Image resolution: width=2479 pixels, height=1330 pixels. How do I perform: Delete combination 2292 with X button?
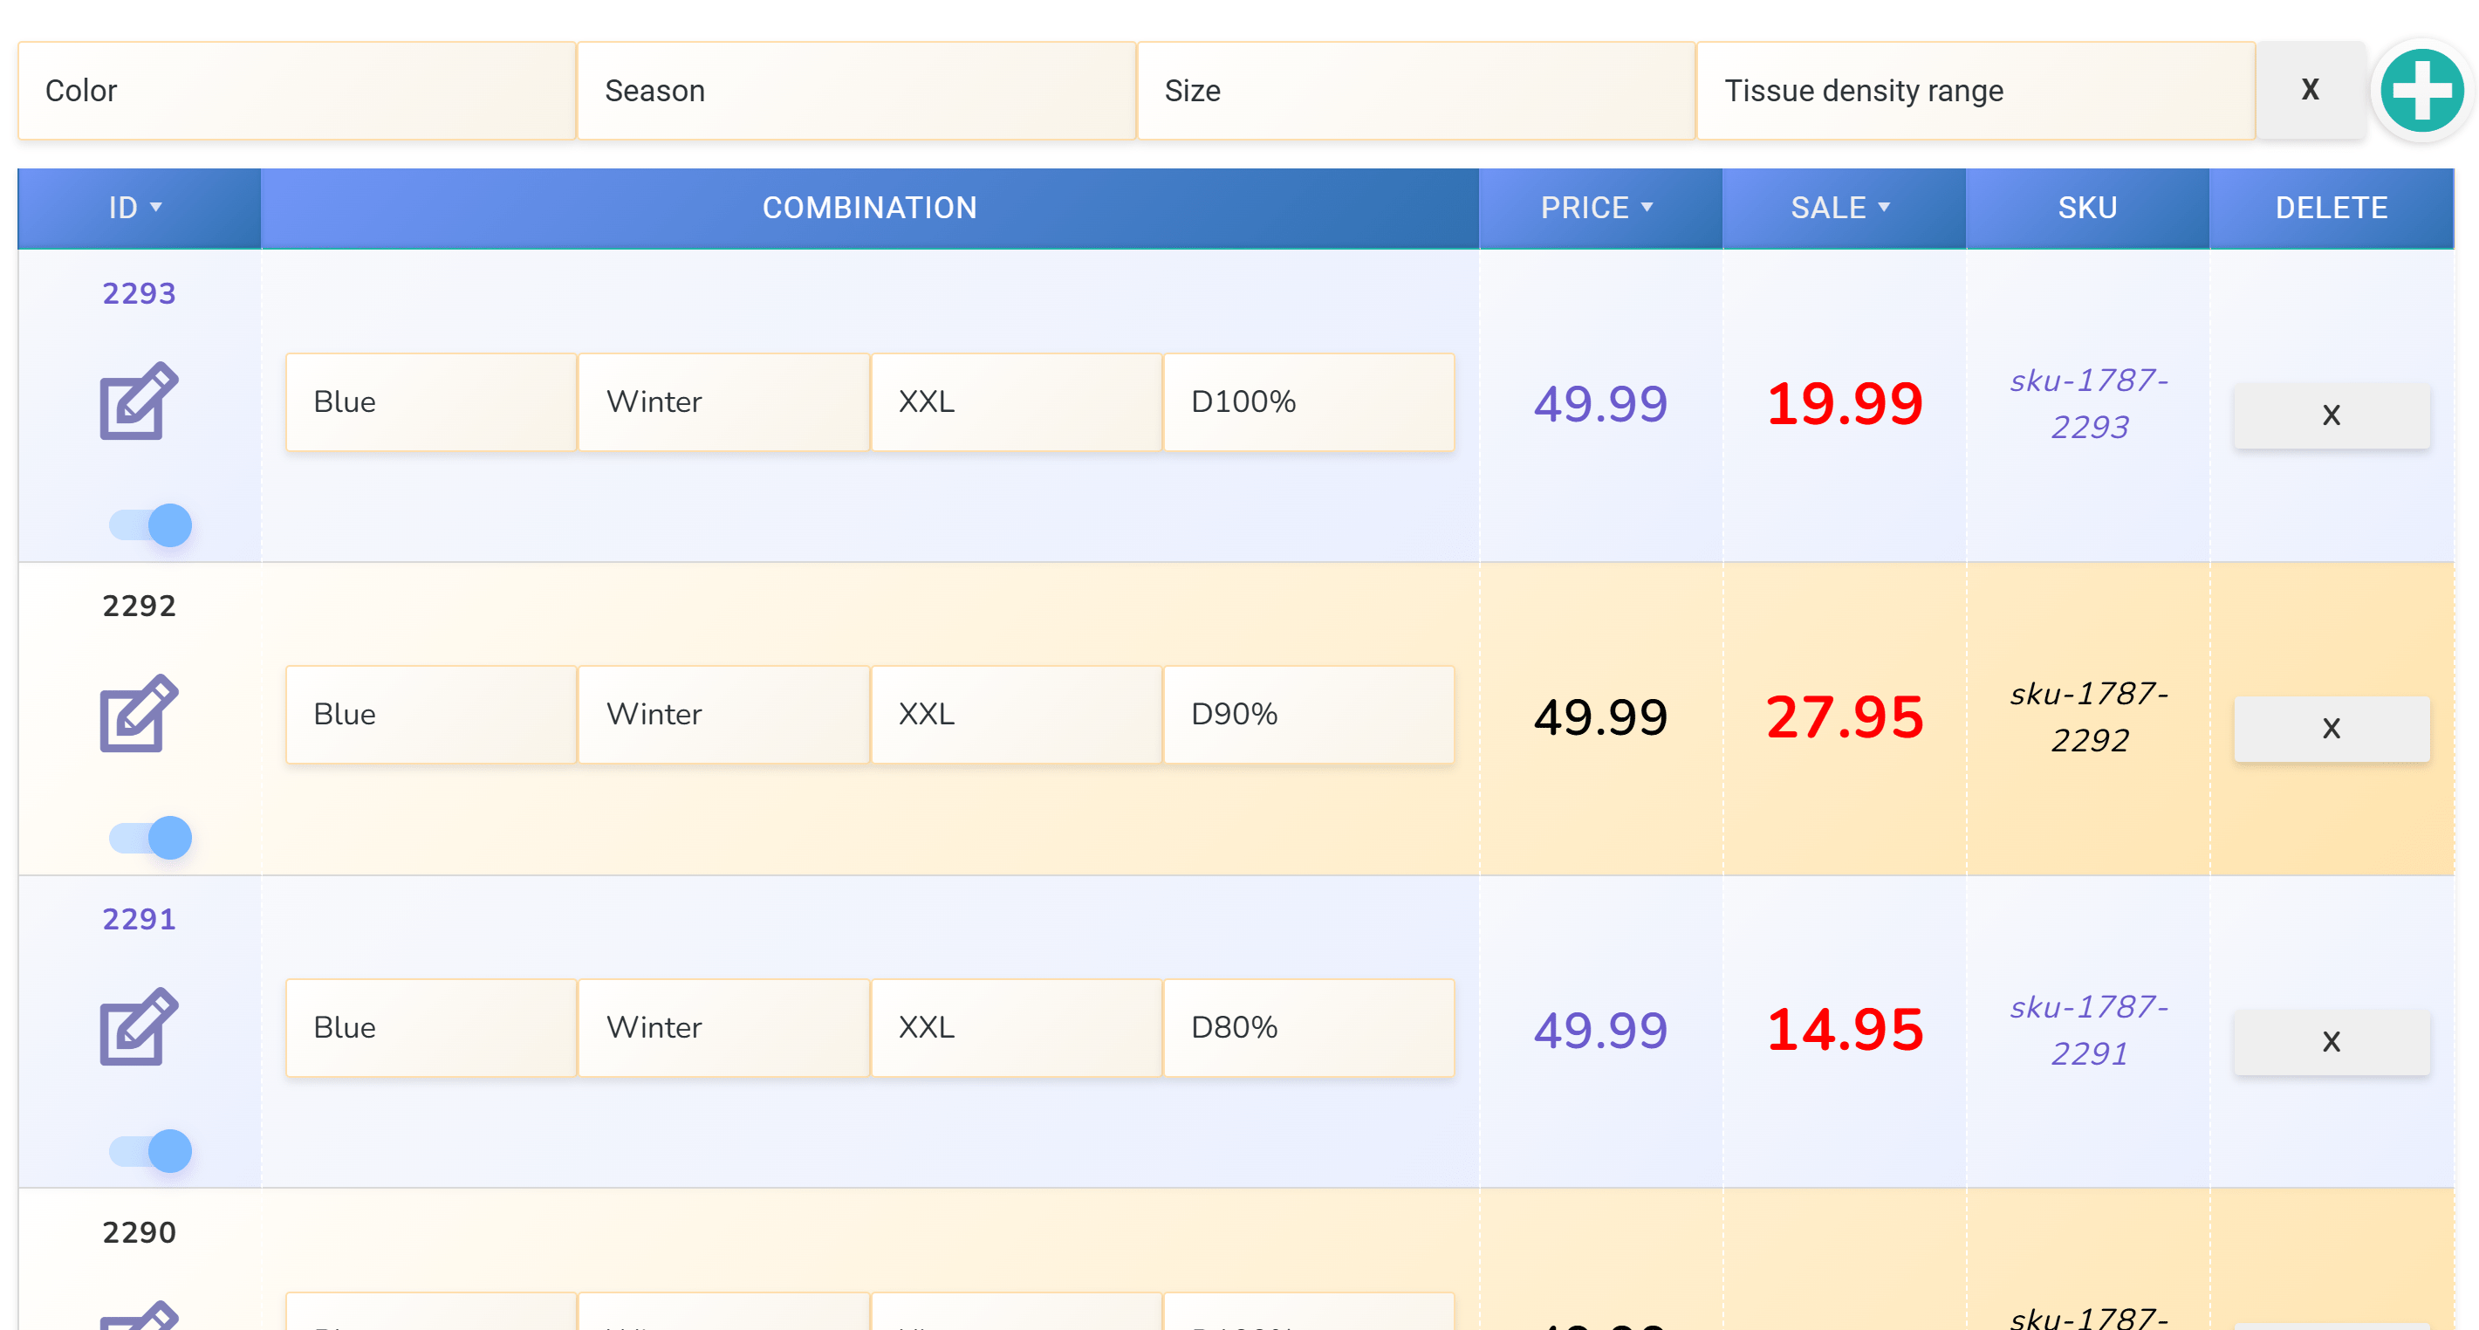point(2330,729)
